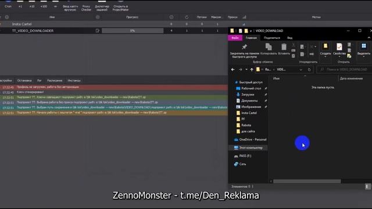Image resolution: width=372 pixels, height=209 pixels.
Task: Click the Создать new folder button
Action: [x=325, y=51]
